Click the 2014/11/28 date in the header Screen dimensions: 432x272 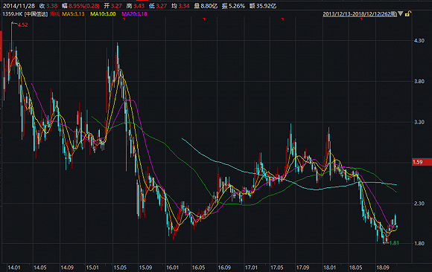[19, 6]
